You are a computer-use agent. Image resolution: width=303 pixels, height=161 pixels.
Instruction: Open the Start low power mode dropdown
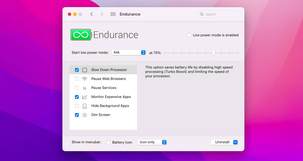[x=128, y=52]
